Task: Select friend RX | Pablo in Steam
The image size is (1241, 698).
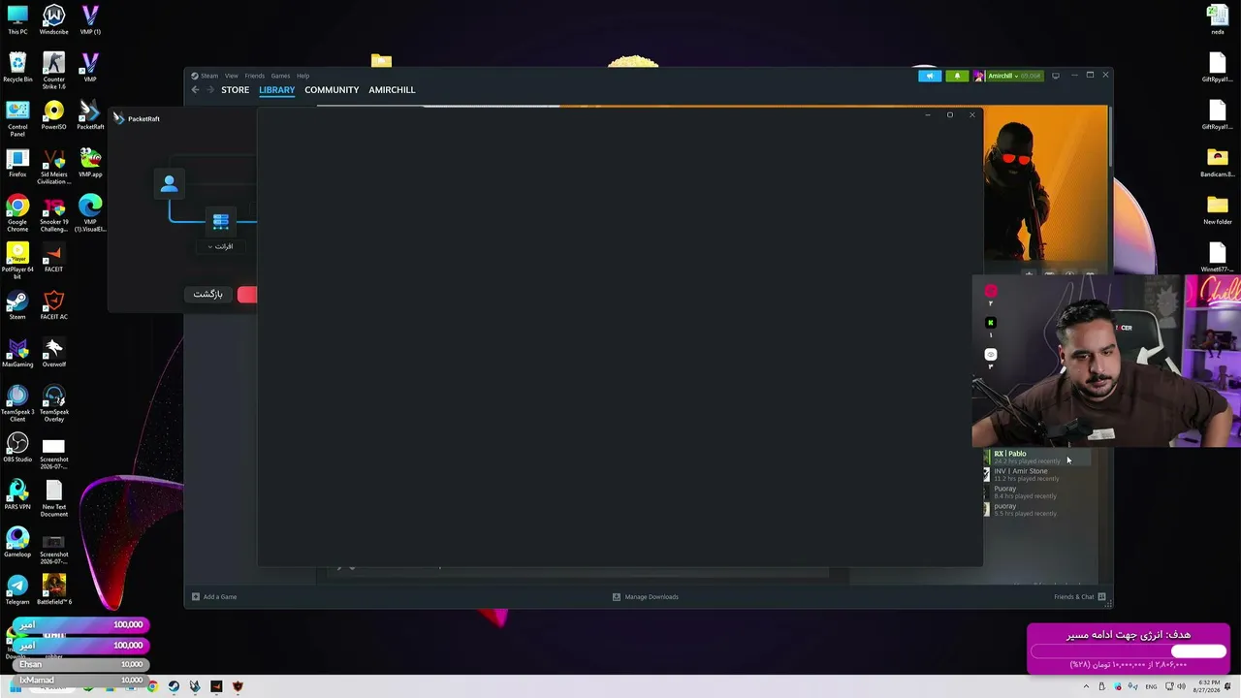Action: pyautogui.click(x=1037, y=457)
